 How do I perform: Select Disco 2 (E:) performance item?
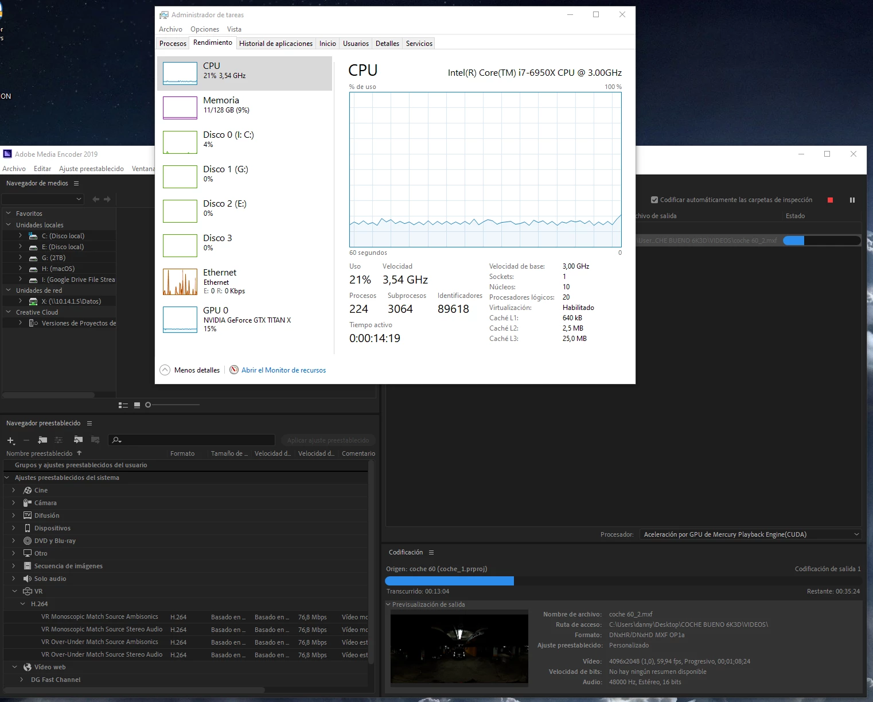point(245,211)
